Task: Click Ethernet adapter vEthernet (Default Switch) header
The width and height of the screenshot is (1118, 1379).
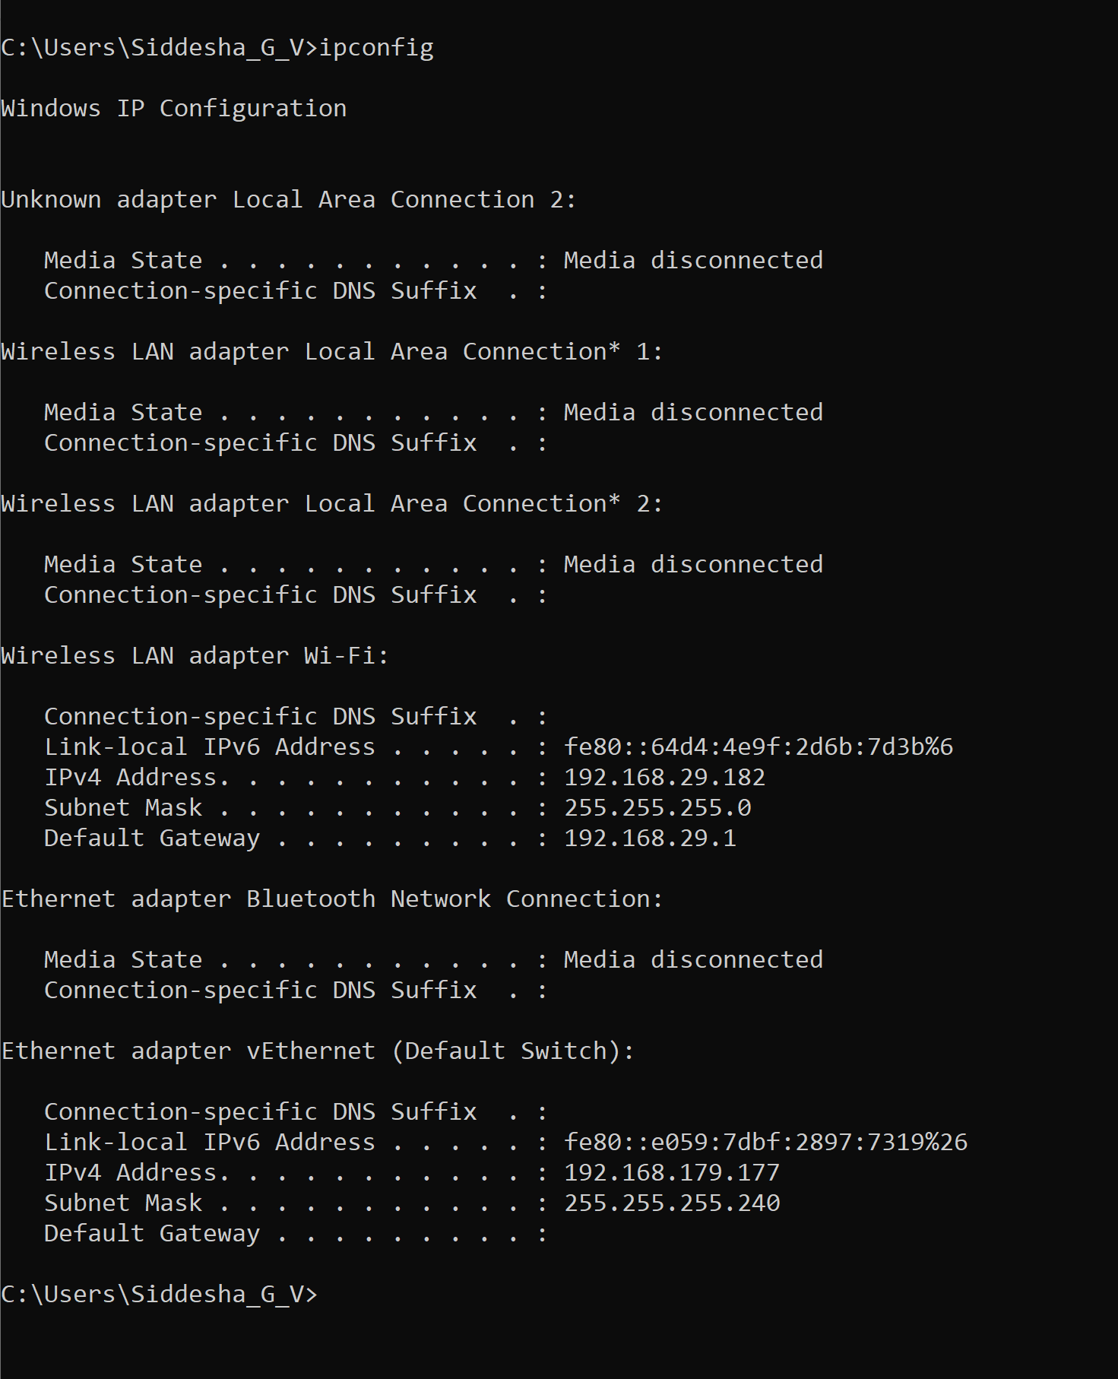Action: [318, 1051]
